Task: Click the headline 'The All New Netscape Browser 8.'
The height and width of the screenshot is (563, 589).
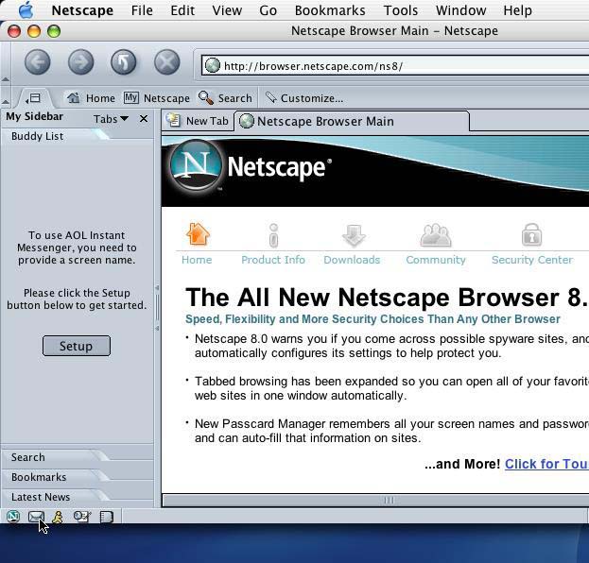Action: coord(387,298)
